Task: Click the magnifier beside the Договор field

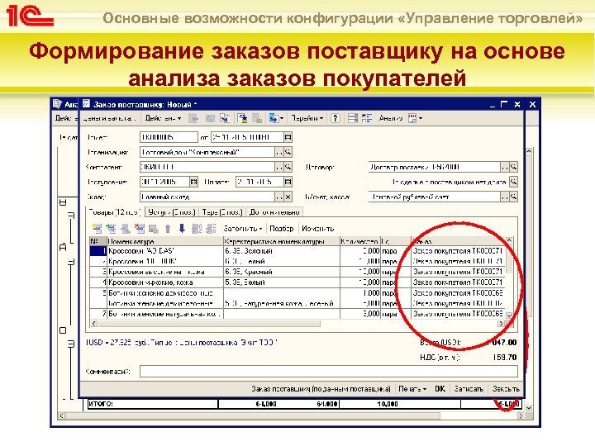Action: tap(513, 167)
